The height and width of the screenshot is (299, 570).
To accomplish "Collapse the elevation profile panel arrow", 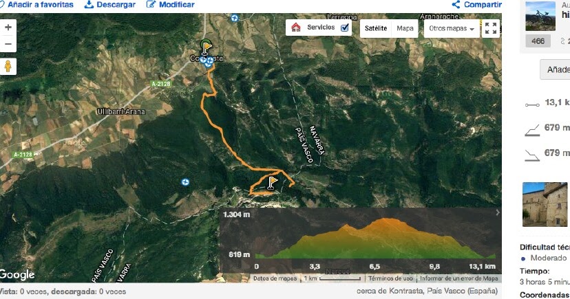I will tap(498, 212).
